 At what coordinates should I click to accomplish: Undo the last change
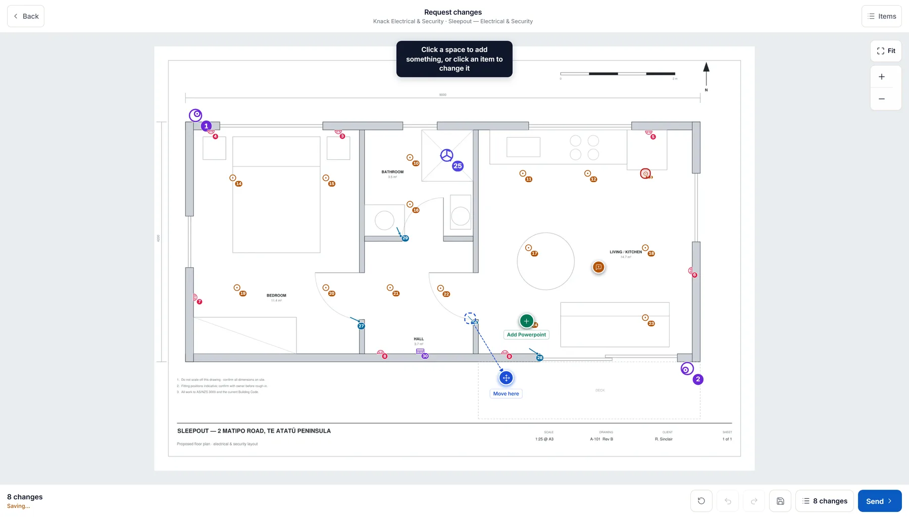click(728, 501)
